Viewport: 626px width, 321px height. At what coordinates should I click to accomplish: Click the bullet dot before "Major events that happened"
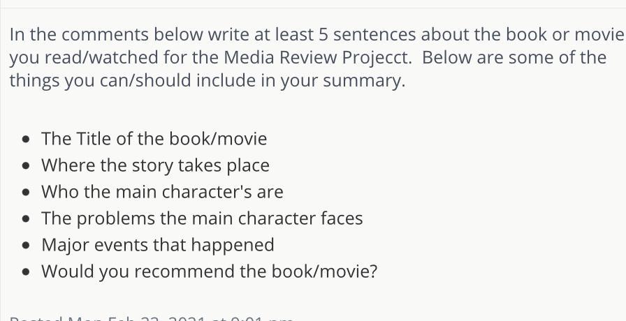pos(27,245)
